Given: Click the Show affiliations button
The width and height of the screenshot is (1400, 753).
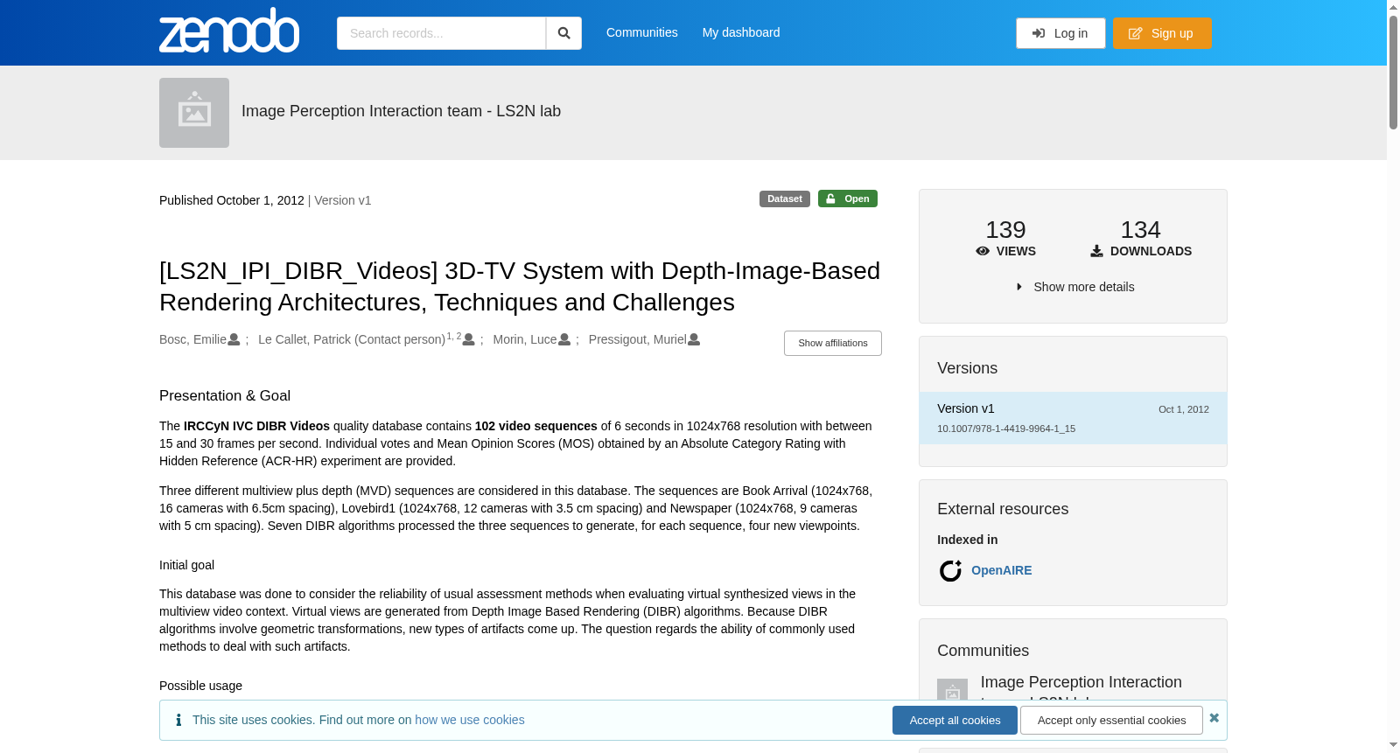Looking at the screenshot, I should coord(833,343).
